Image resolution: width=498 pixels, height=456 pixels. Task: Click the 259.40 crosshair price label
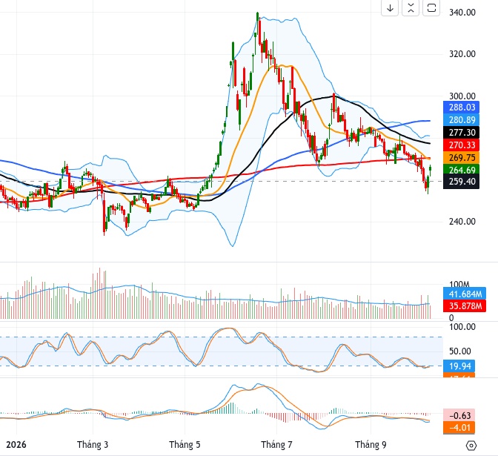(x=461, y=182)
